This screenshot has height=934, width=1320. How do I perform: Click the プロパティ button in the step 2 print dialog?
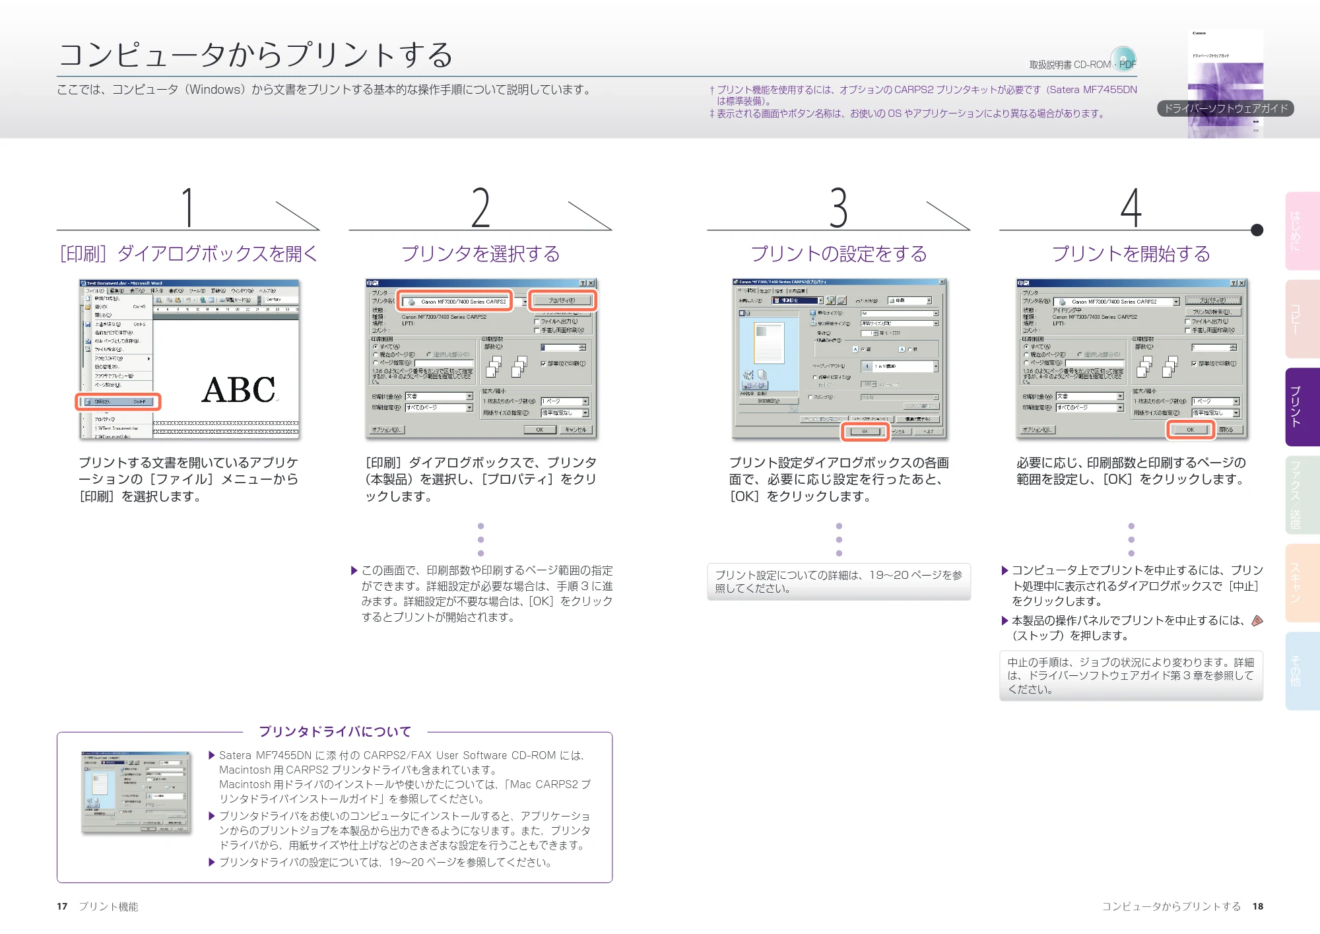pyautogui.click(x=562, y=300)
